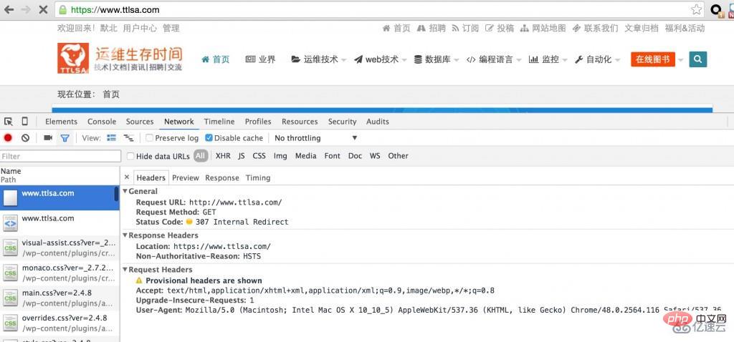Click the browser forward arrow
This screenshot has height=342, width=734.
(x=26, y=9)
